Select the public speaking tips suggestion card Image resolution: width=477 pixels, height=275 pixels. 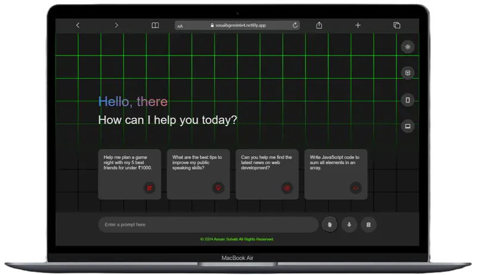tap(199, 174)
